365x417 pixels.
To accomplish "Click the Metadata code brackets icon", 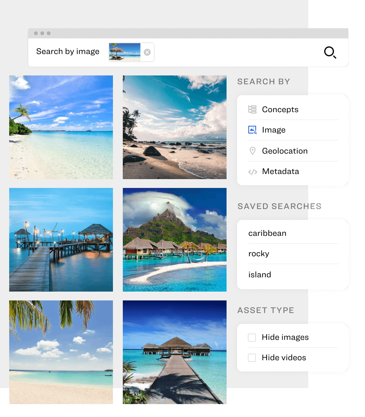I will [x=252, y=172].
